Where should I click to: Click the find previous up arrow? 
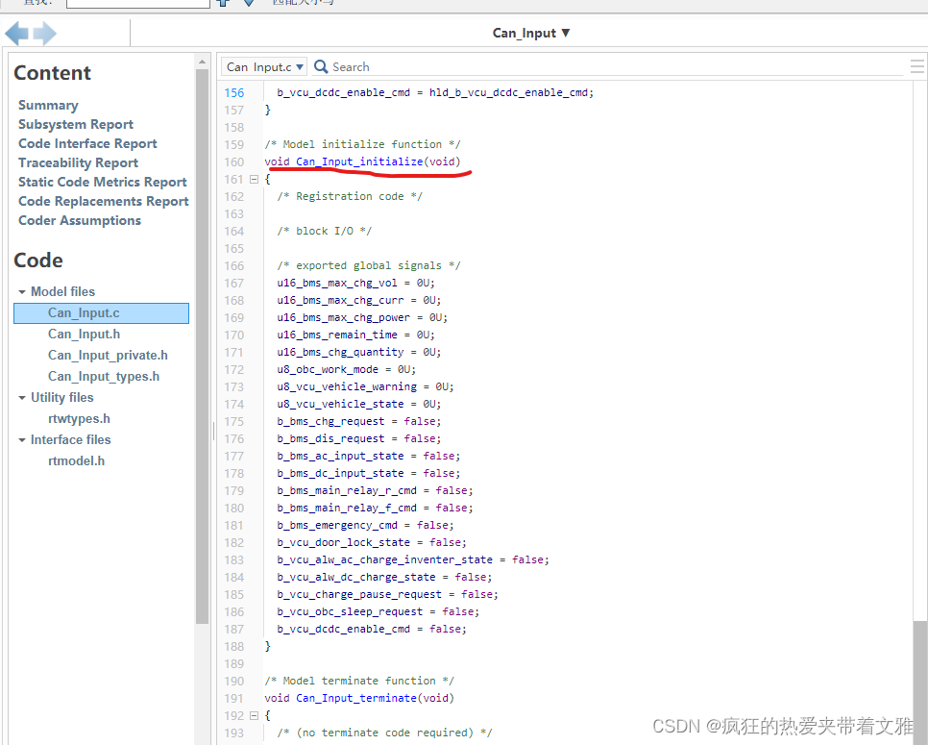click(223, 2)
